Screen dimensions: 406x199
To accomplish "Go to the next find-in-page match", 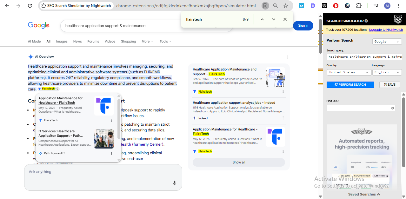I will [274, 19].
